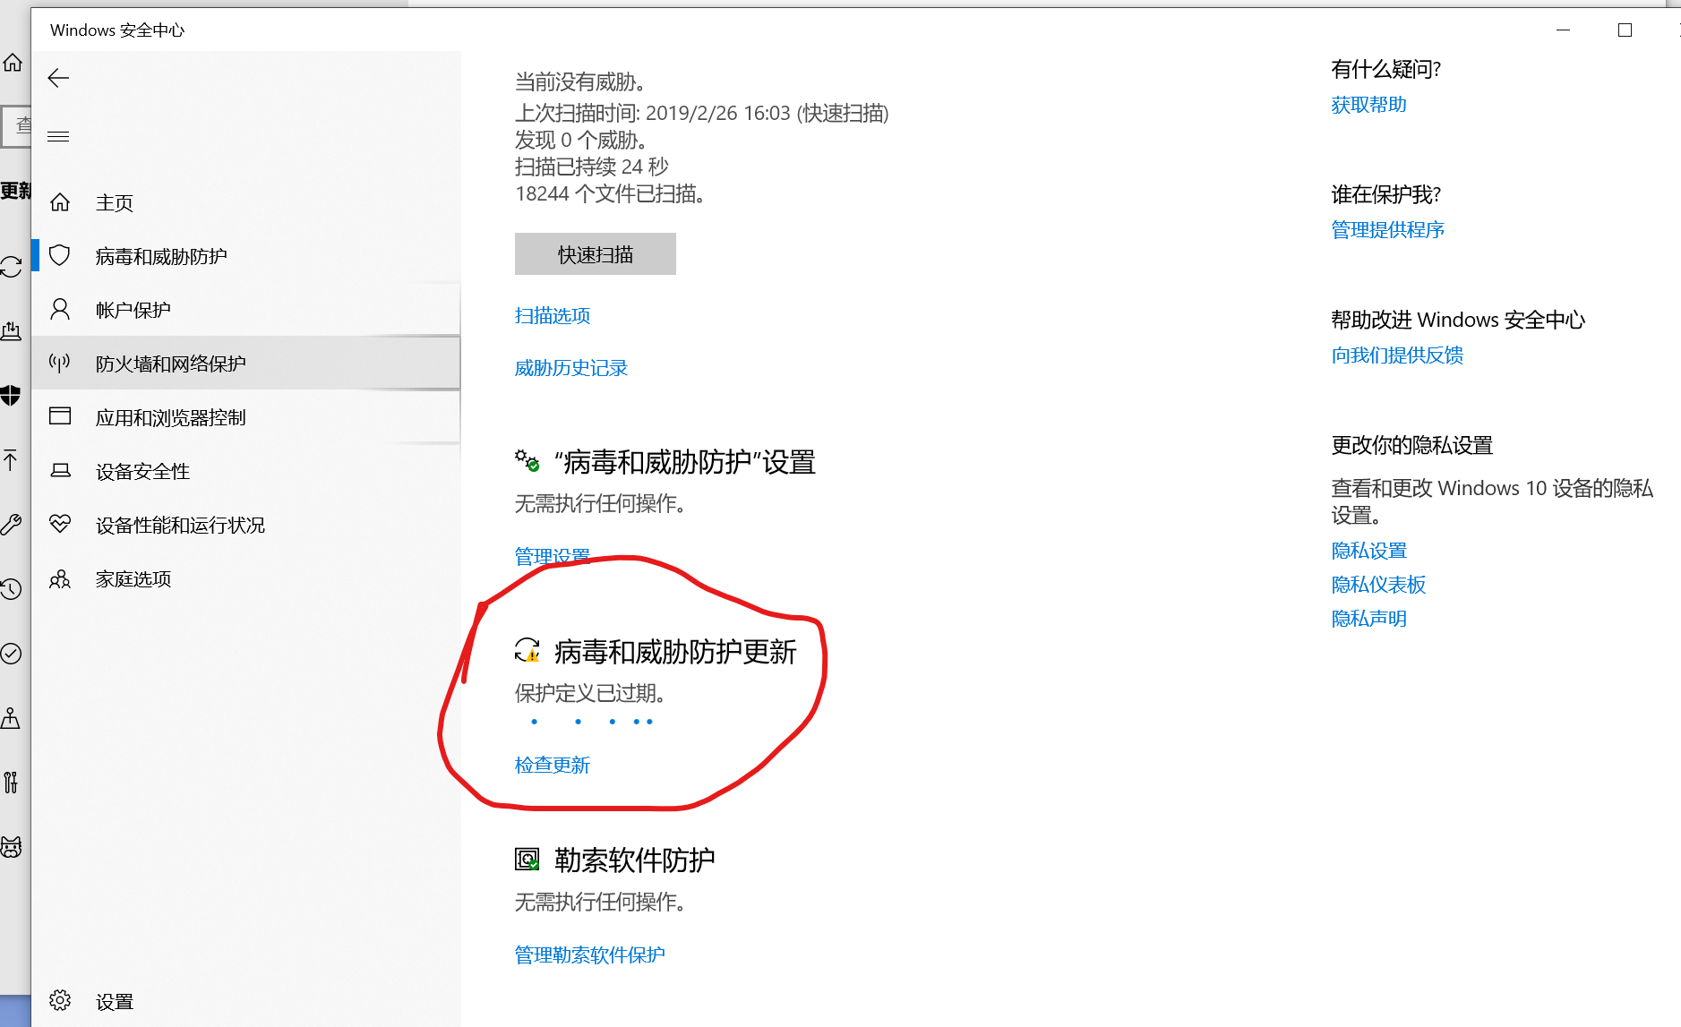
Task: Click the window icon beside 应用和浏览器控制
Action: click(60, 416)
